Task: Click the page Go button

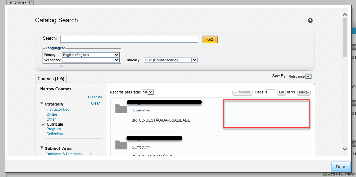Action: click(x=281, y=92)
